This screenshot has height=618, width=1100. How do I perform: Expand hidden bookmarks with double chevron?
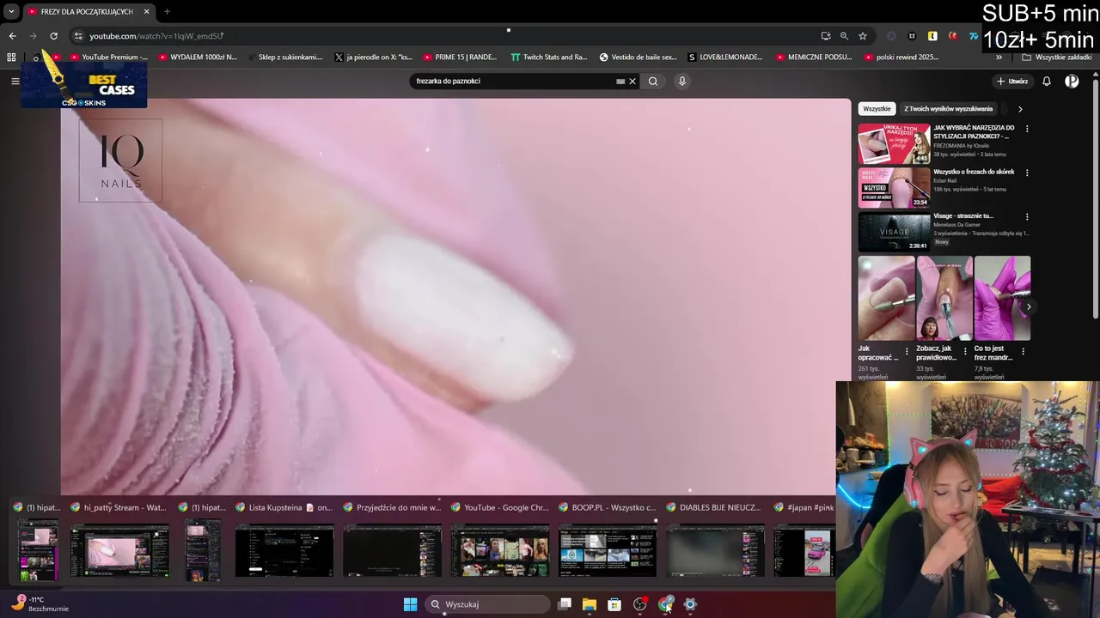[x=999, y=58]
